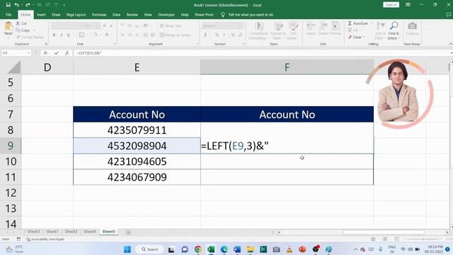Image resolution: width=453 pixels, height=255 pixels.
Task: Expand the formula bar arrow
Action: point(451,53)
